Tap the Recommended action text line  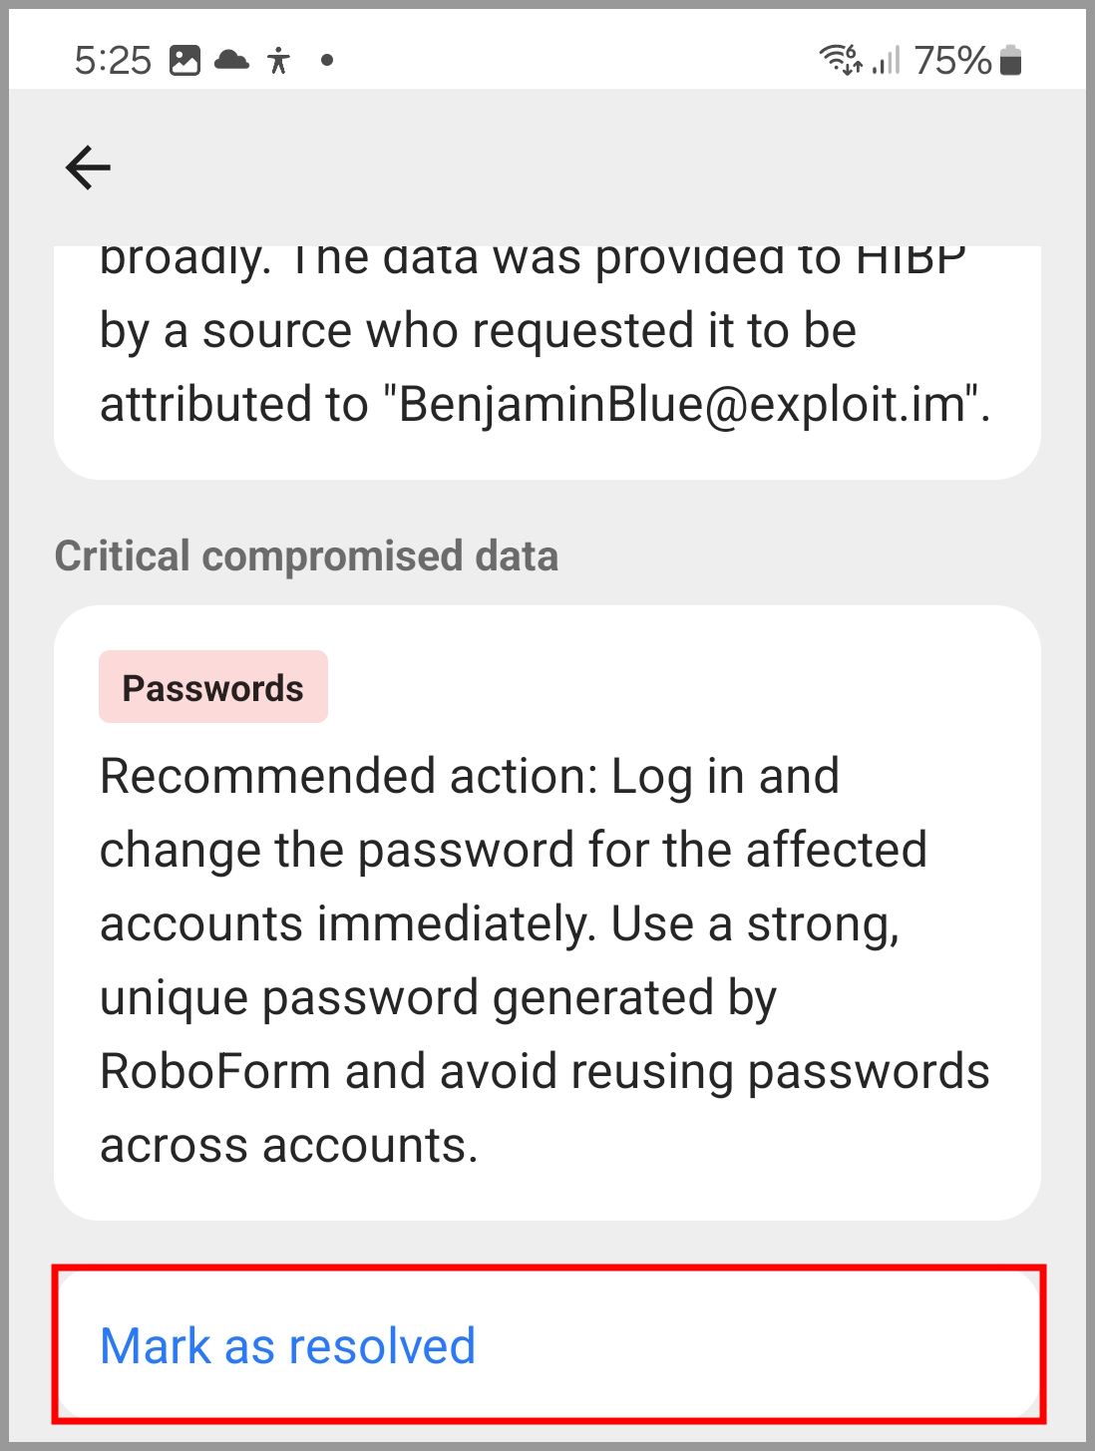470,777
